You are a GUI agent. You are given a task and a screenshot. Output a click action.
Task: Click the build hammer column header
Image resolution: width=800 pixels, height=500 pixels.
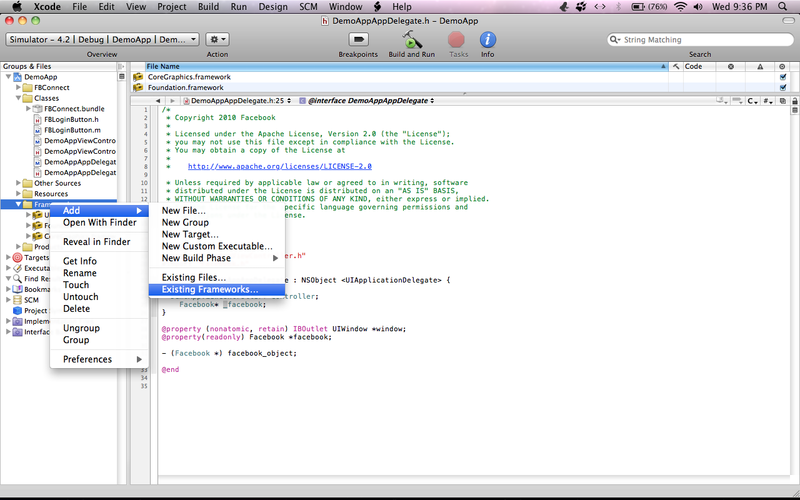(676, 66)
